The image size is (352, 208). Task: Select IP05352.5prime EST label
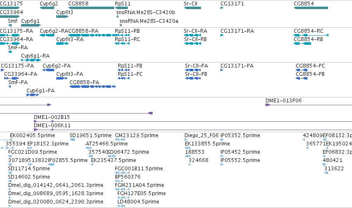(240, 135)
